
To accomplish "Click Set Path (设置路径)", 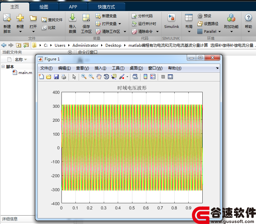I will coord(208,24).
